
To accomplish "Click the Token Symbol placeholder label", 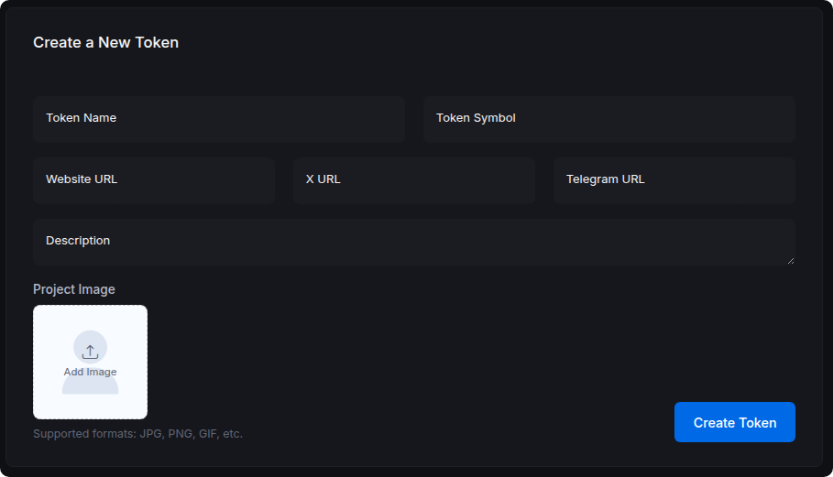I will pyautogui.click(x=476, y=118).
